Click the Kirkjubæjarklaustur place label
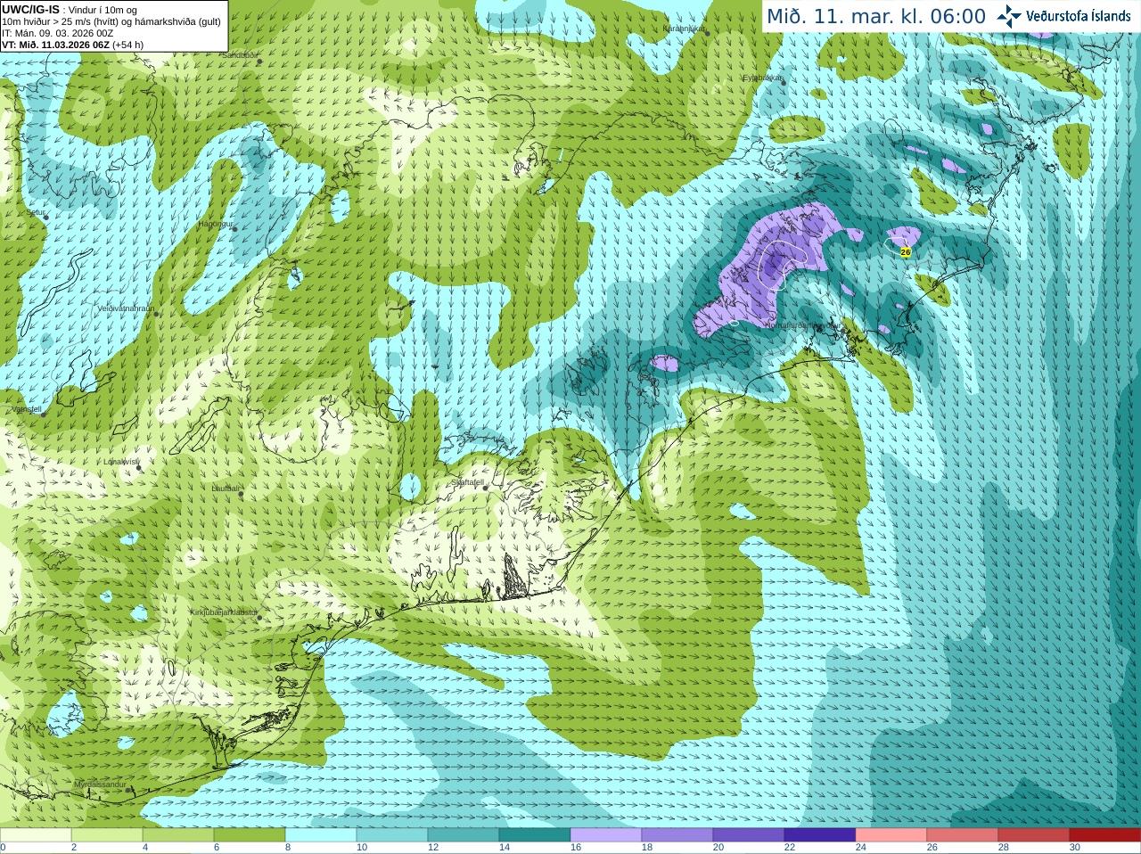This screenshot has width=1141, height=854. pyautogui.click(x=224, y=612)
